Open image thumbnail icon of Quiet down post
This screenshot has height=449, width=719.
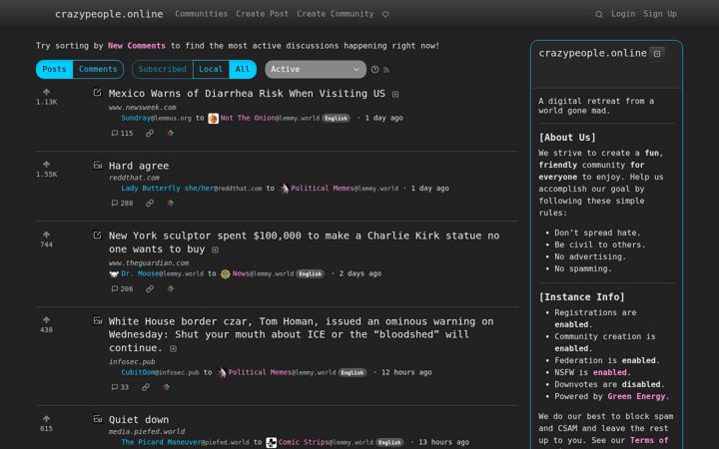click(97, 419)
